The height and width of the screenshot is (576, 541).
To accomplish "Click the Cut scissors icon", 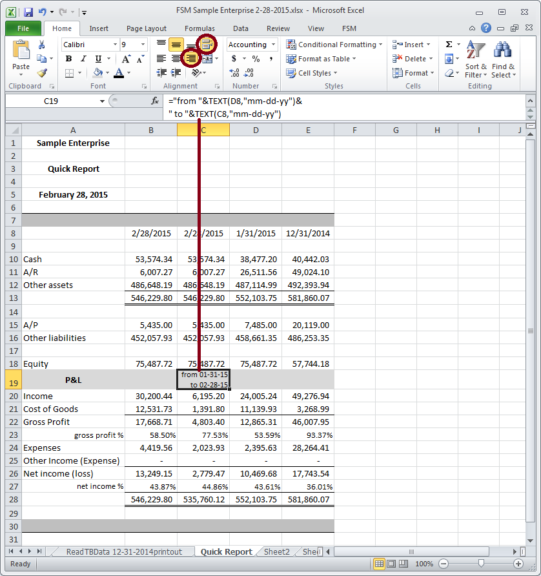I will (x=42, y=45).
